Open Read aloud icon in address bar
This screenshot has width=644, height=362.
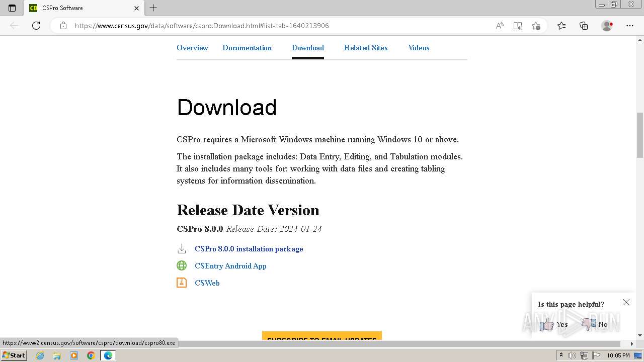(x=500, y=26)
